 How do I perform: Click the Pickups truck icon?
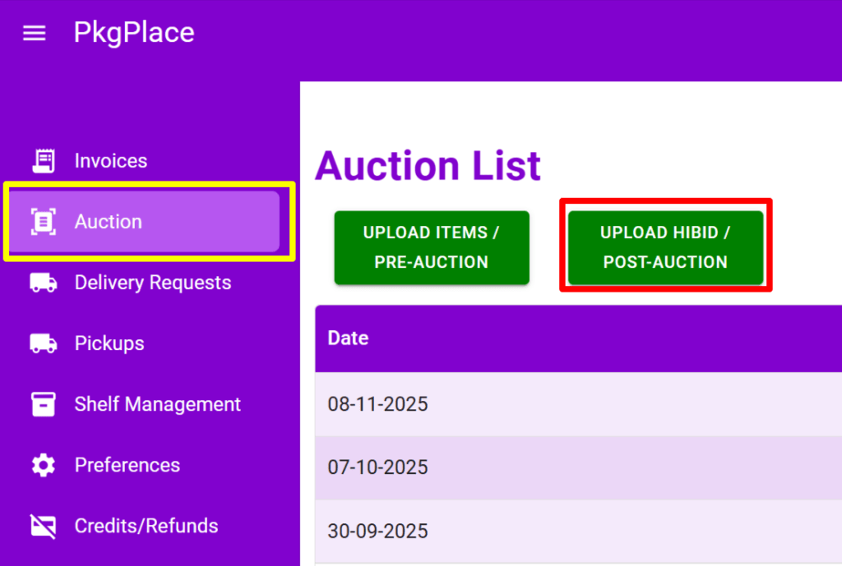[43, 343]
